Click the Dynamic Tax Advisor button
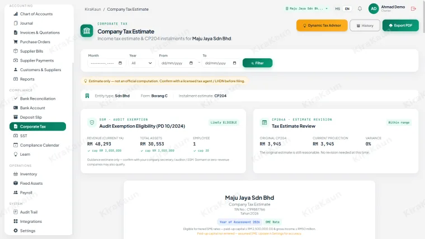This screenshot has height=239, width=425. 322,26
